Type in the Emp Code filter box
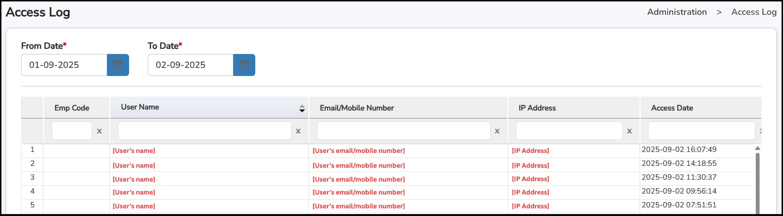The height and width of the screenshot is (216, 783). [x=72, y=131]
